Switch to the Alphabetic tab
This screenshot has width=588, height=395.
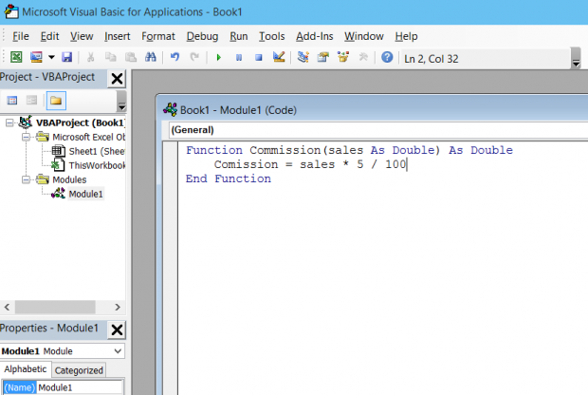point(25,369)
